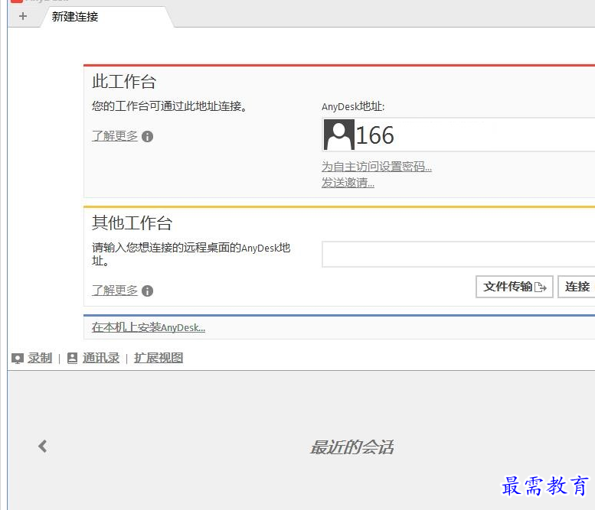Focus the remote AnyDesk address input box
The image size is (595, 510).
[459, 255]
